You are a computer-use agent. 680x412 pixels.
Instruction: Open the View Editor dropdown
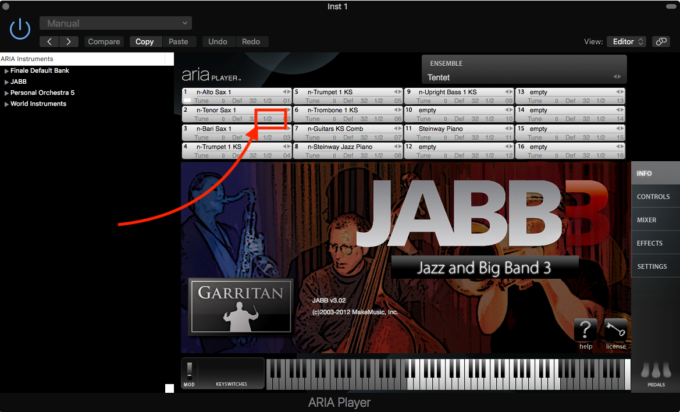(x=626, y=41)
